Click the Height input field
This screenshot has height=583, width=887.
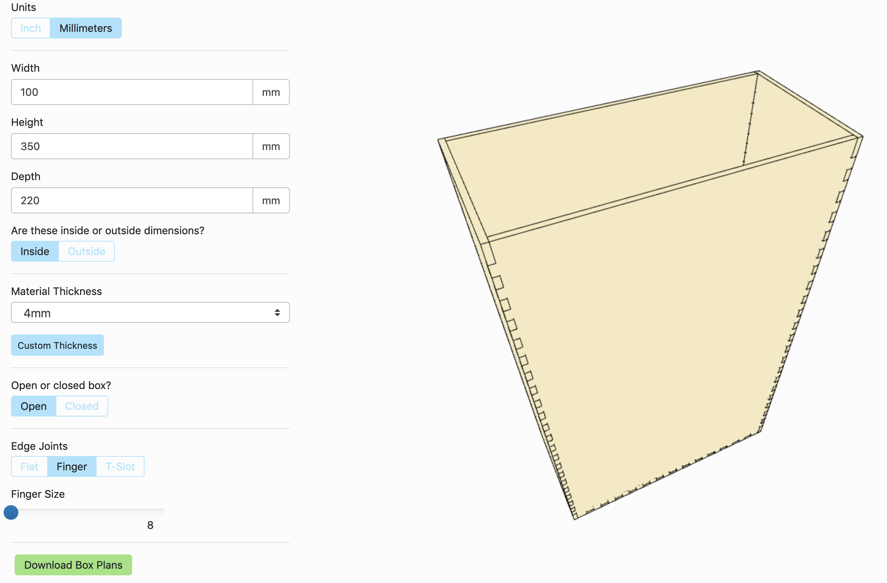pyautogui.click(x=132, y=146)
